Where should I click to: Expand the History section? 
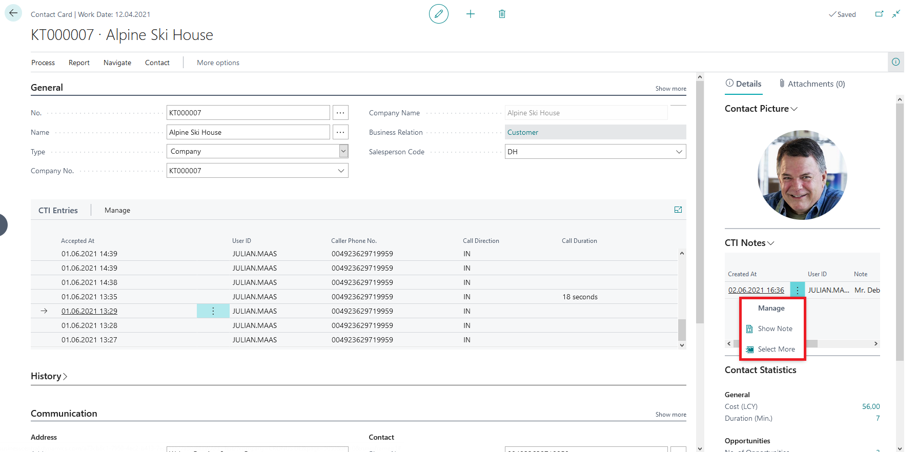(49, 376)
